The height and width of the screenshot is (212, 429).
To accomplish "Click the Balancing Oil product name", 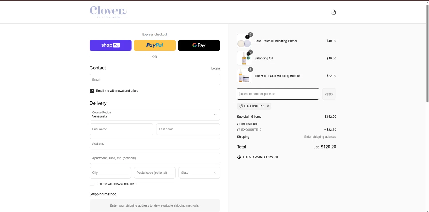I will pyautogui.click(x=263, y=58).
